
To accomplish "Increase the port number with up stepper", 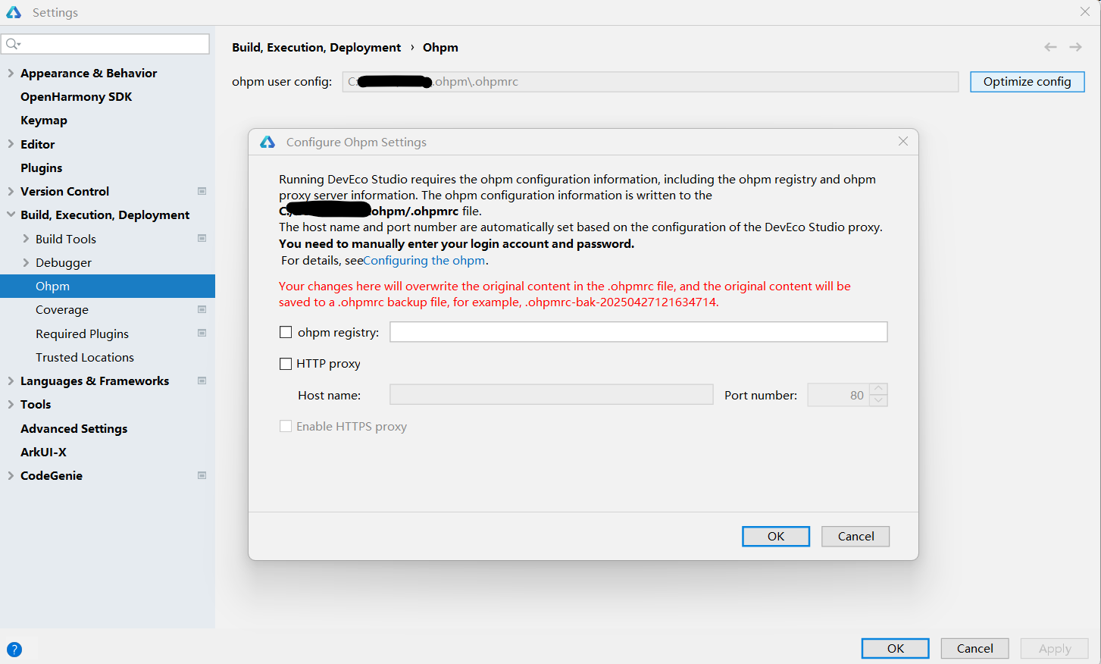I will (878, 389).
